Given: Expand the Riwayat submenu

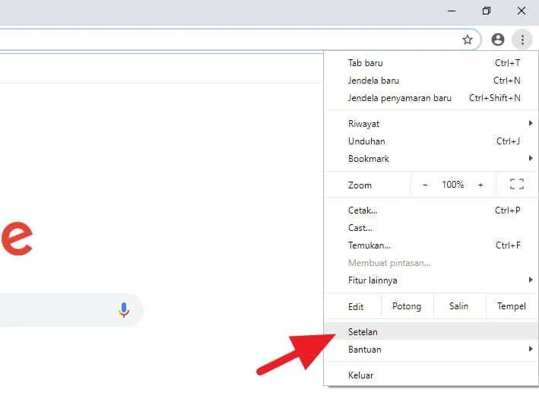Looking at the screenshot, I should click(431, 124).
